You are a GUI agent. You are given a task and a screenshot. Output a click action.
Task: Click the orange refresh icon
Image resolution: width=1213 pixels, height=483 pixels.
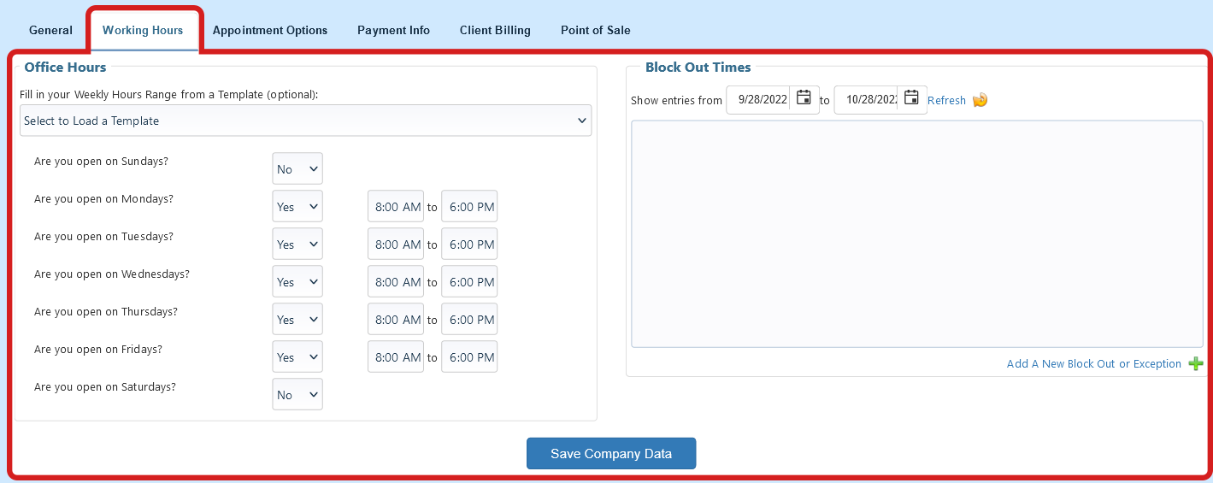click(x=980, y=100)
